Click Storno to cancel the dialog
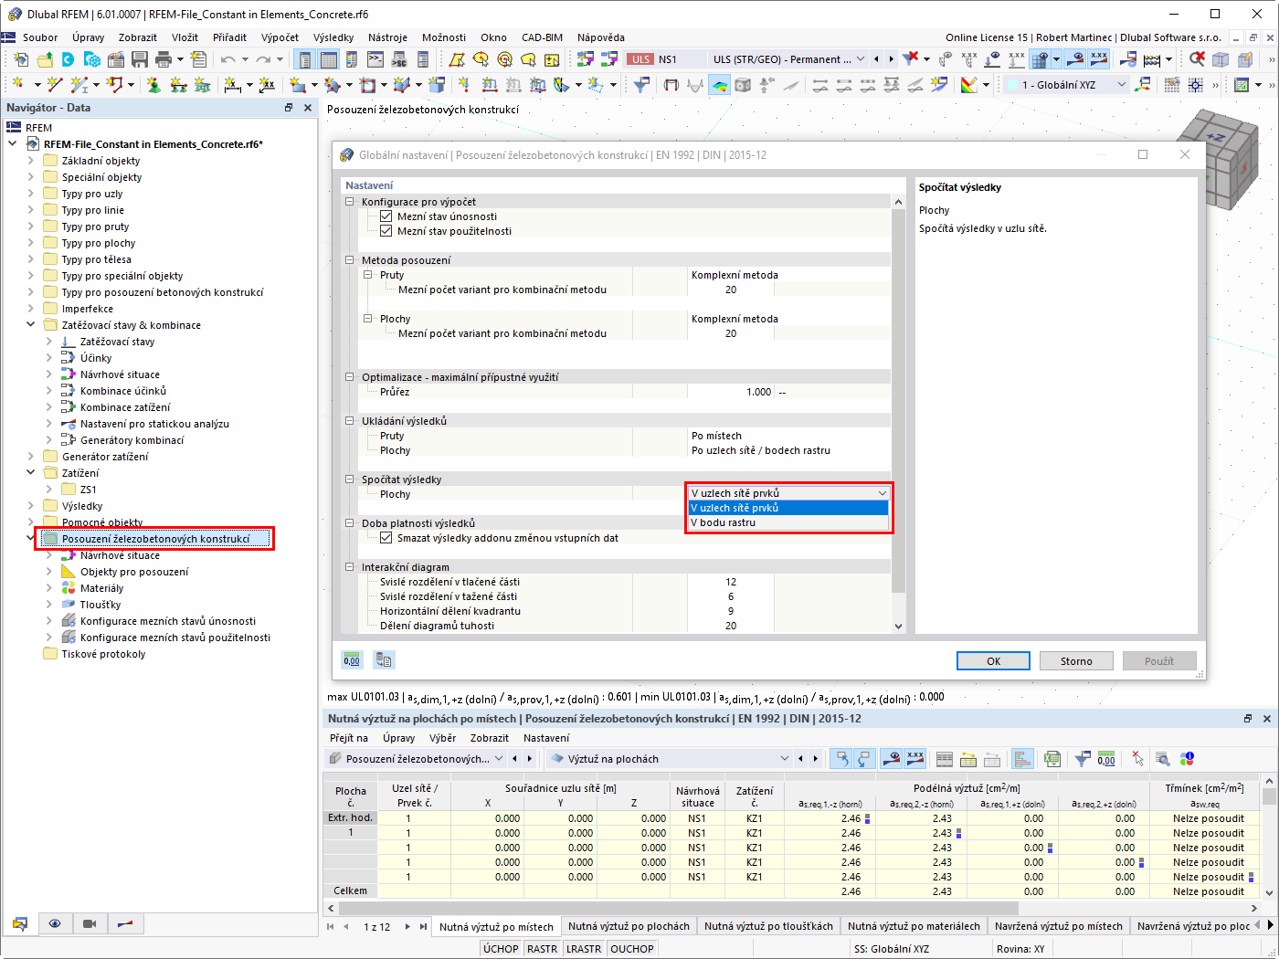Image resolution: width=1279 pixels, height=959 pixels. click(1076, 661)
